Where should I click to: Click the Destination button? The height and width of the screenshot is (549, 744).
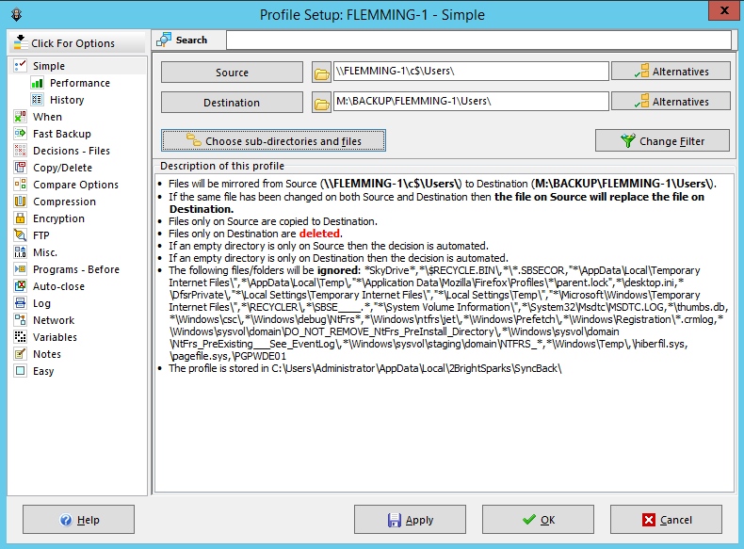point(232,103)
